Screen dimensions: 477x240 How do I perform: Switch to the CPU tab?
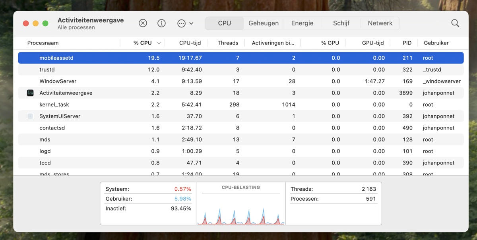pyautogui.click(x=225, y=23)
